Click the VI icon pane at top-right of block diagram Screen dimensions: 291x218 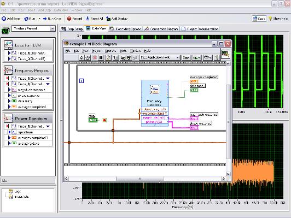pyautogui.click(x=226, y=54)
